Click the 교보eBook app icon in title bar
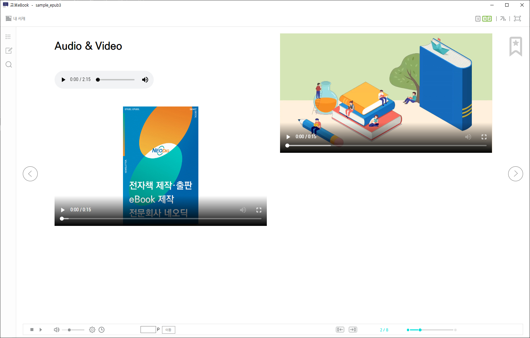This screenshot has width=530, height=338. pos(5,5)
